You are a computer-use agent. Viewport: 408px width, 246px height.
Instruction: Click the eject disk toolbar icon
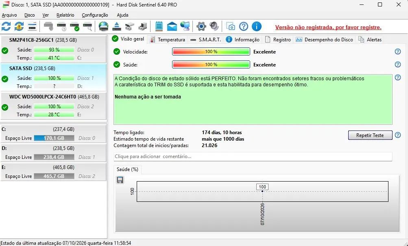117,26
